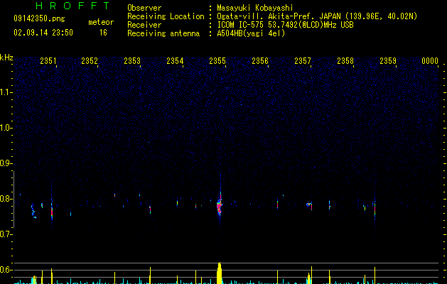Click the strong meteor echo at 2355
The image size is (447, 284).
pos(219,206)
